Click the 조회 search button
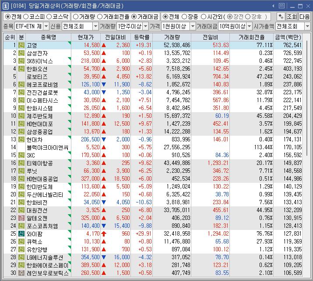The width and height of the screenshot is (313, 281). (x=292, y=17)
